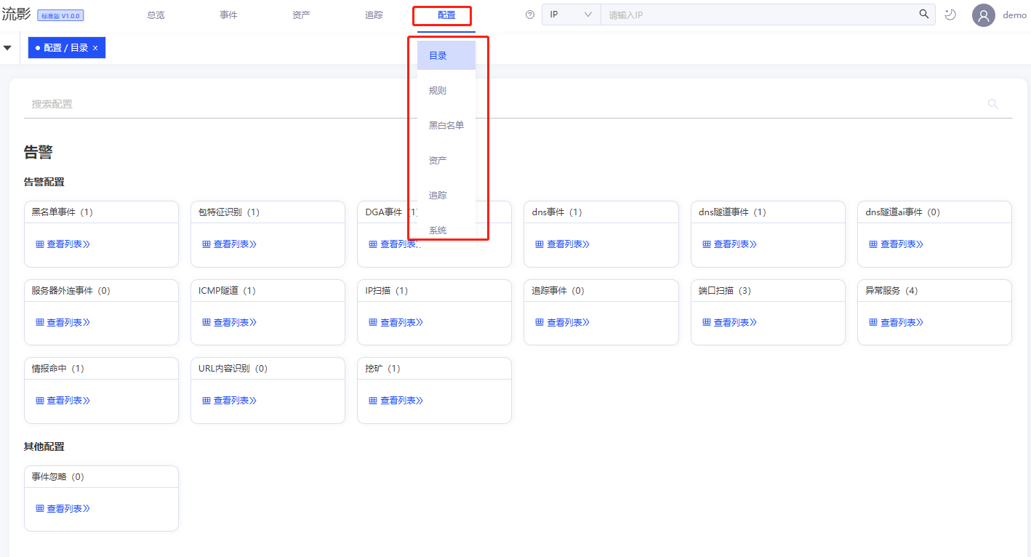The image size is (1031, 557).
Task: View list for 追踪事件
Action: 562,322
